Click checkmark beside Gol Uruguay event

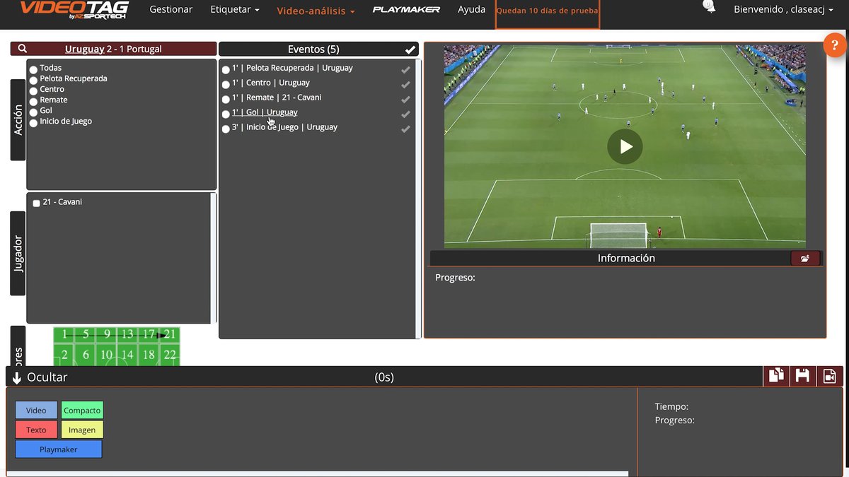pyautogui.click(x=406, y=114)
